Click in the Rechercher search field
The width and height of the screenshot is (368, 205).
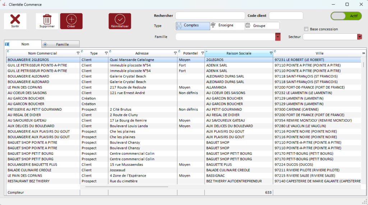[x=210, y=16]
